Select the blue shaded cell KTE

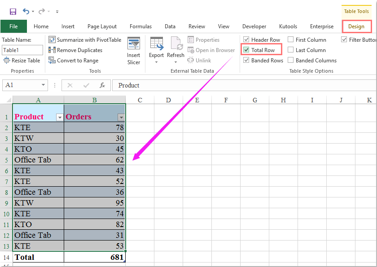click(x=38, y=127)
